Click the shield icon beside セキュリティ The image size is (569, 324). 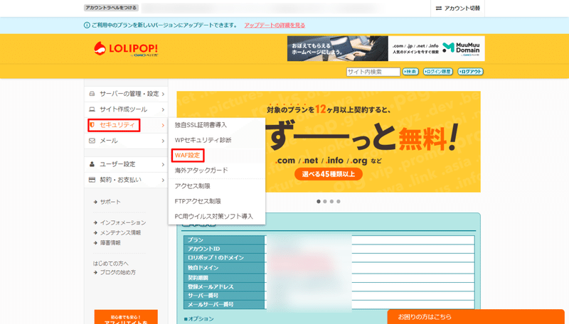[92, 125]
